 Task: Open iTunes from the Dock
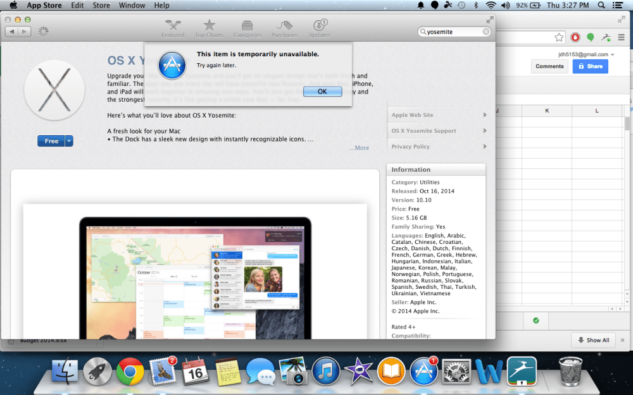click(326, 371)
